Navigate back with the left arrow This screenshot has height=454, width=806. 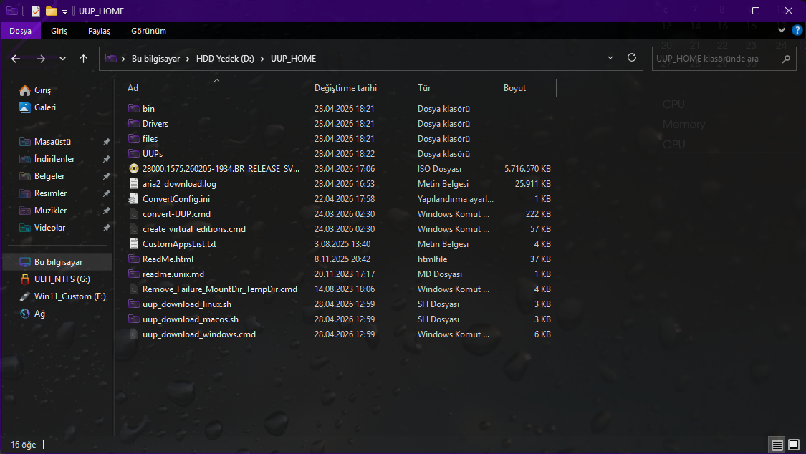tap(16, 59)
